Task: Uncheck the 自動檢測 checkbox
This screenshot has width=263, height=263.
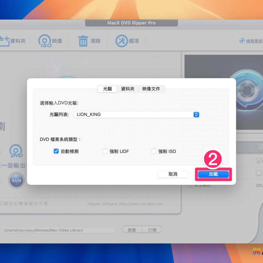Action: pos(56,151)
